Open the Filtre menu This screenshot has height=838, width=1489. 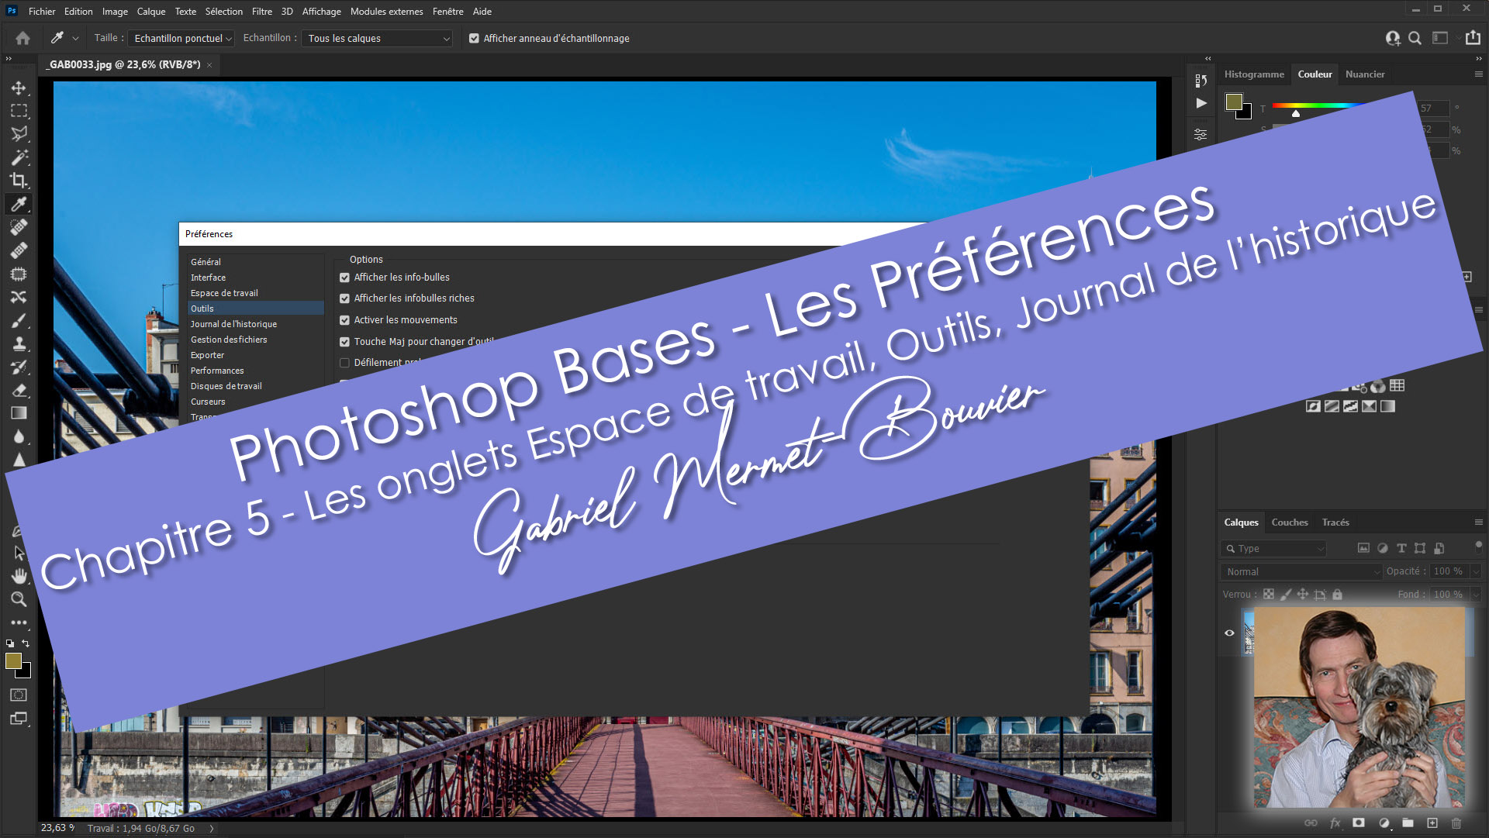click(x=261, y=11)
